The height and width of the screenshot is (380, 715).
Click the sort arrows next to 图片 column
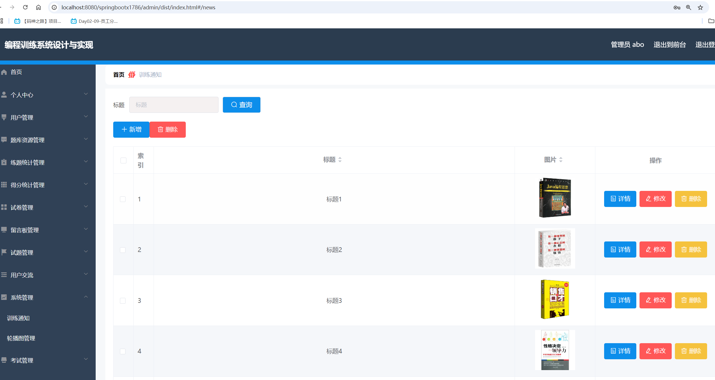tap(561, 160)
